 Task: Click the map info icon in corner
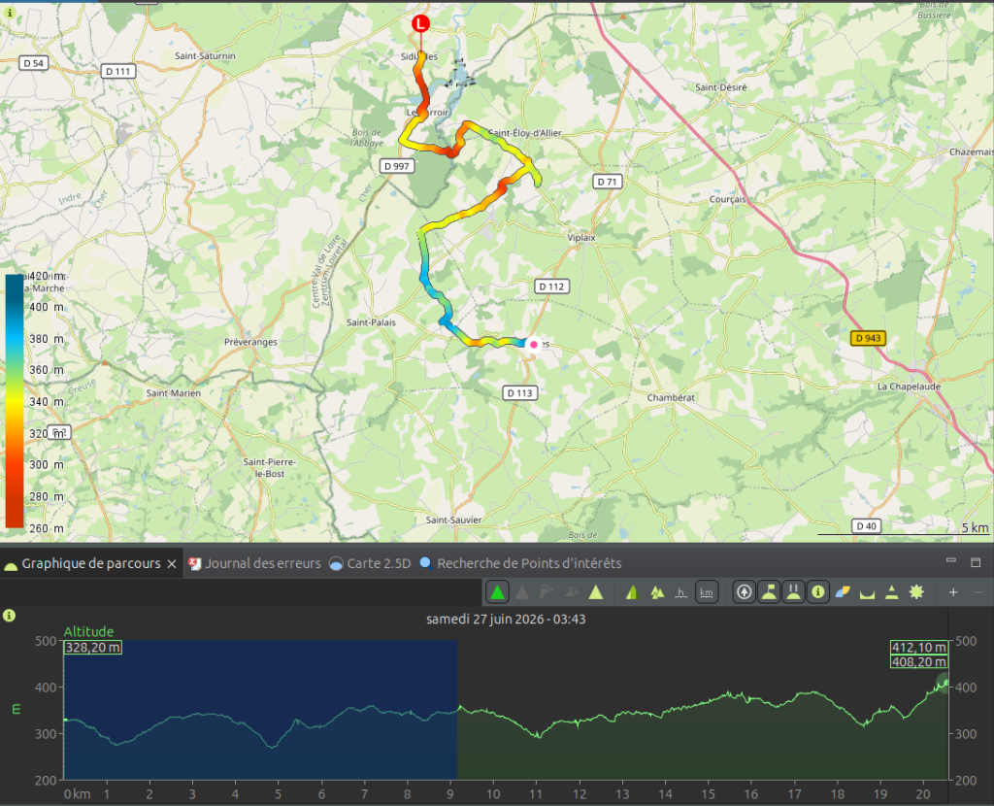click(x=10, y=13)
